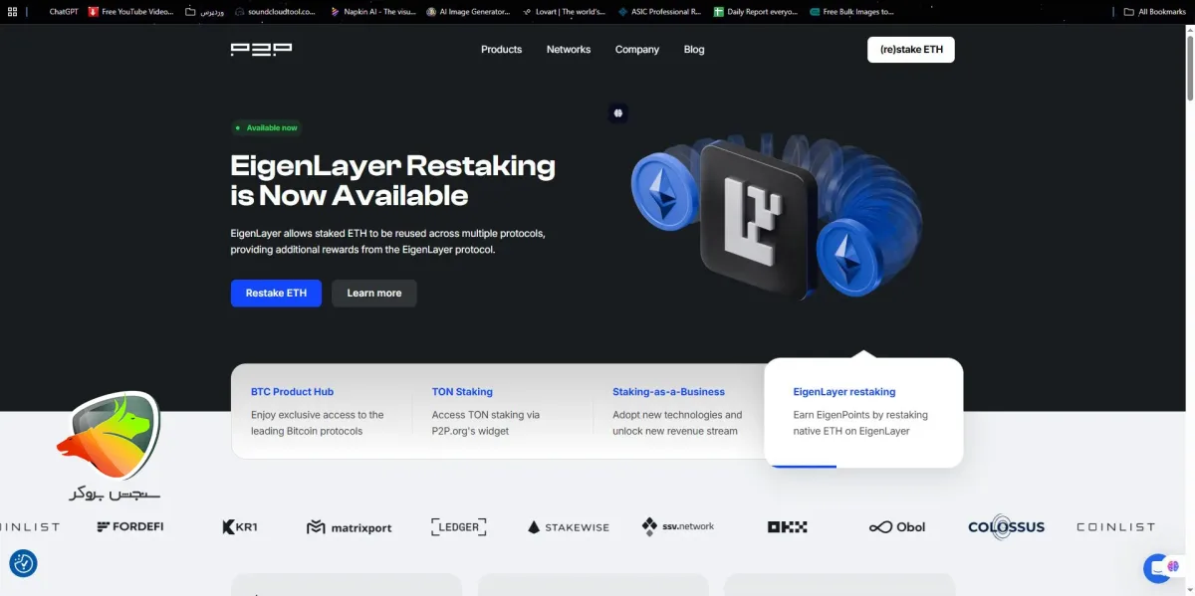The width and height of the screenshot is (1195, 596).
Task: Select the EigenLayer restaking tab
Action: (863, 413)
